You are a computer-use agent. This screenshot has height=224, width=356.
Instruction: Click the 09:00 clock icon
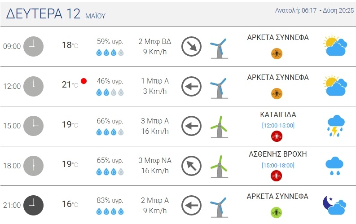(33, 46)
